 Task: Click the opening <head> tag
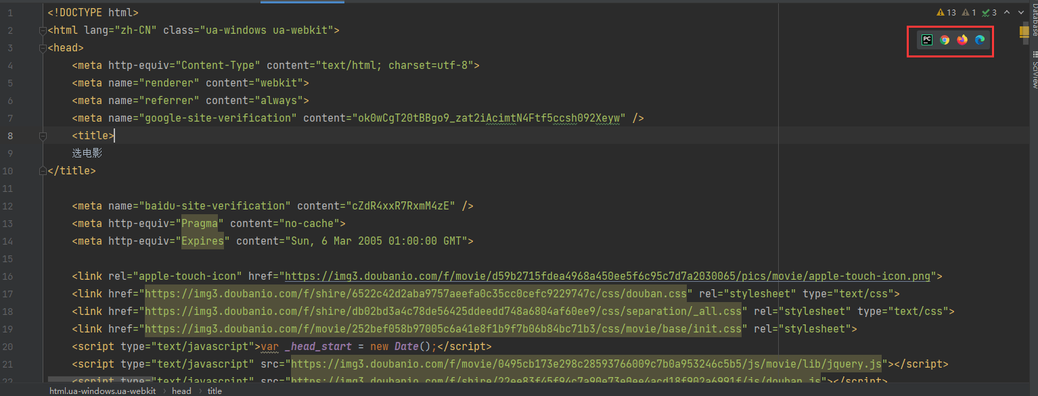click(66, 48)
